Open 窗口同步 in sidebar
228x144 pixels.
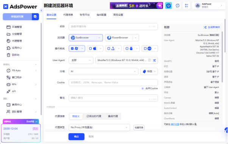pos(17,77)
